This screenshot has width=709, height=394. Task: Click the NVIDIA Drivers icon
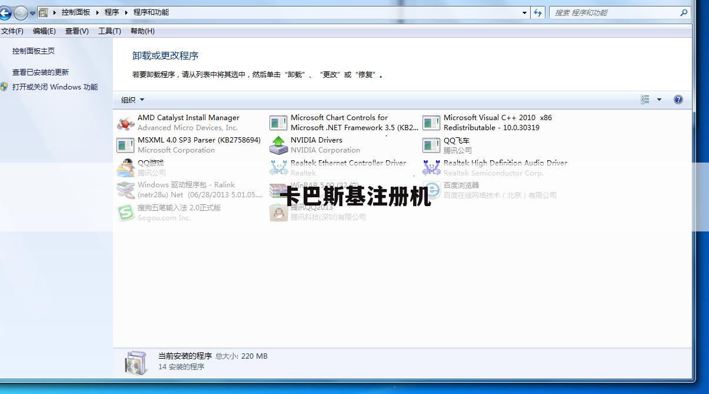278,145
